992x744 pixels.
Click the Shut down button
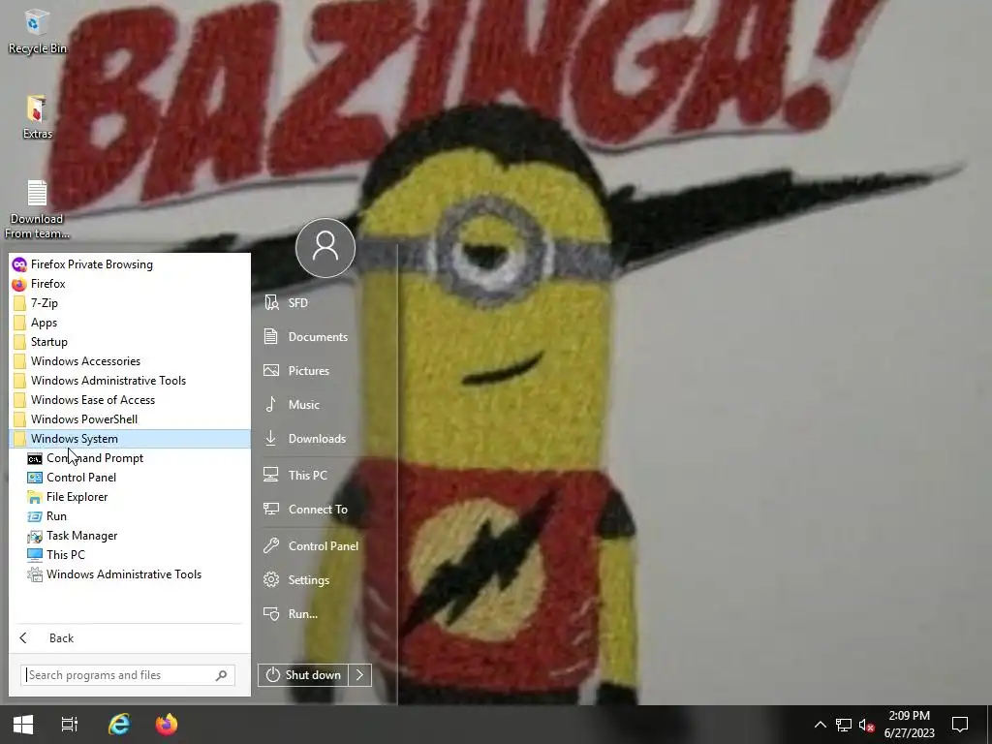[x=303, y=675]
